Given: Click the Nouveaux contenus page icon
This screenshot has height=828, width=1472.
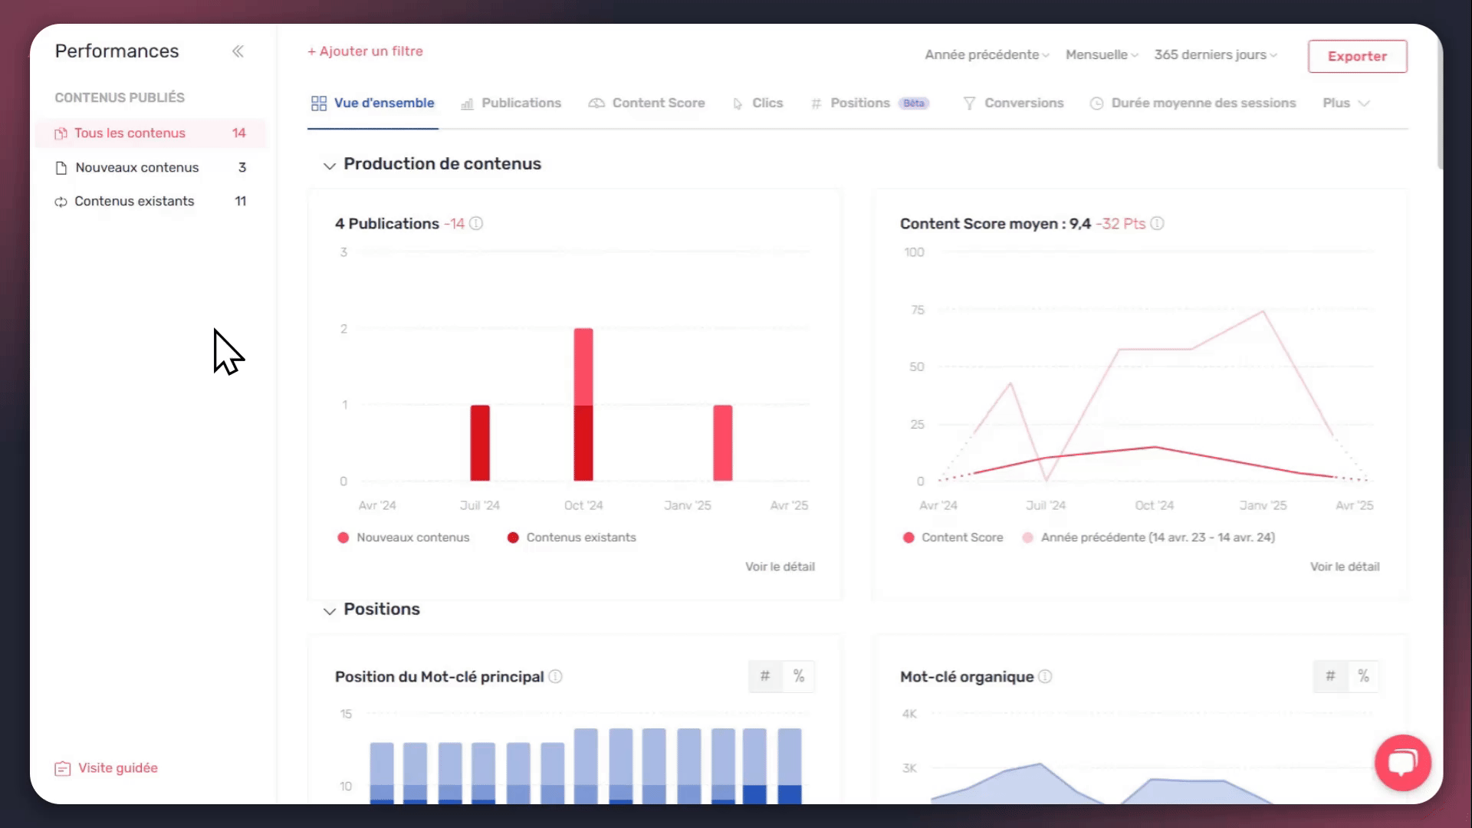Looking at the screenshot, I should (61, 168).
